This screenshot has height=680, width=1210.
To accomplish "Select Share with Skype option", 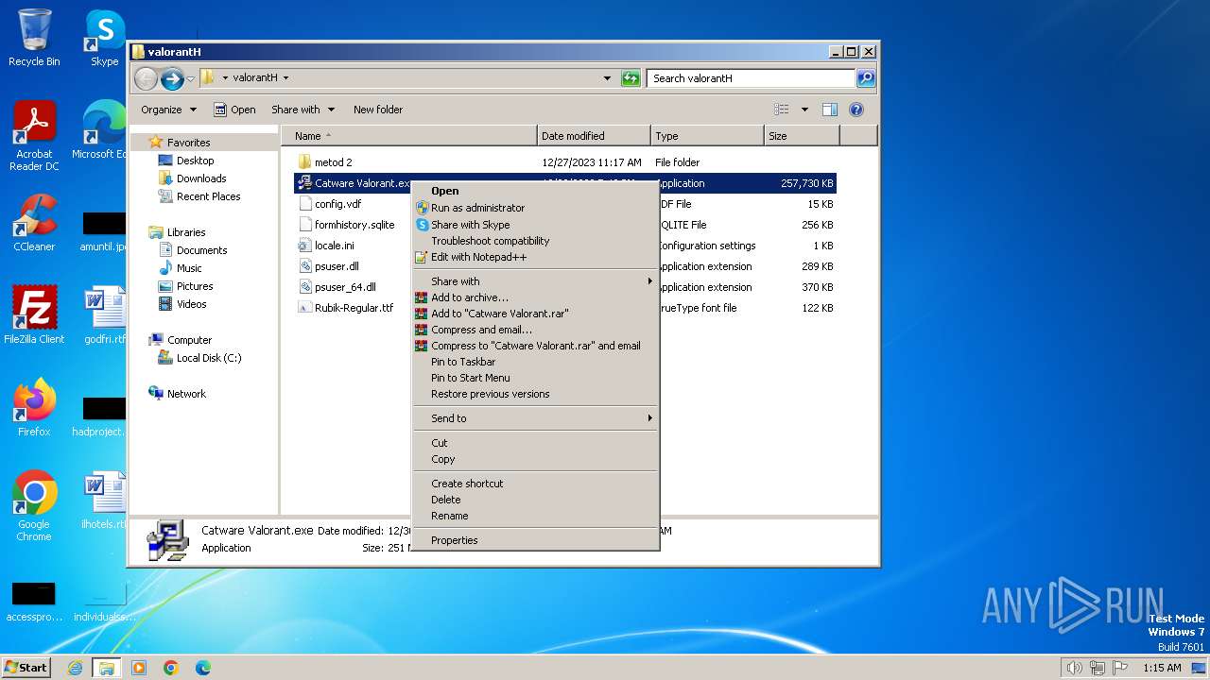I will point(536,225).
